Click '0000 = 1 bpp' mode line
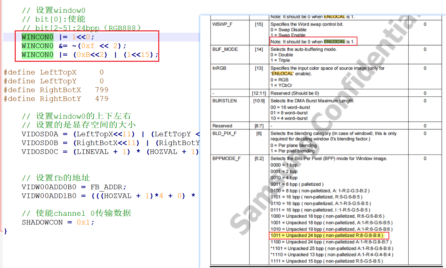This screenshot has width=446, height=268. [284, 165]
